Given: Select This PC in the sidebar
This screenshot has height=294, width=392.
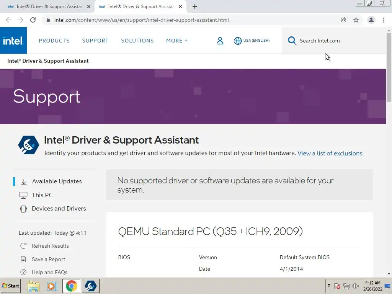Looking at the screenshot, I should (x=42, y=195).
